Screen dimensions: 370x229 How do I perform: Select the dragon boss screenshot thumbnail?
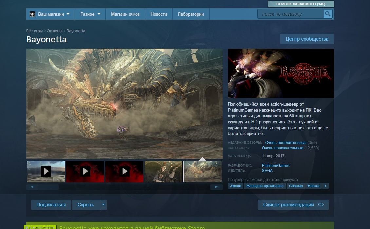coord(202,171)
